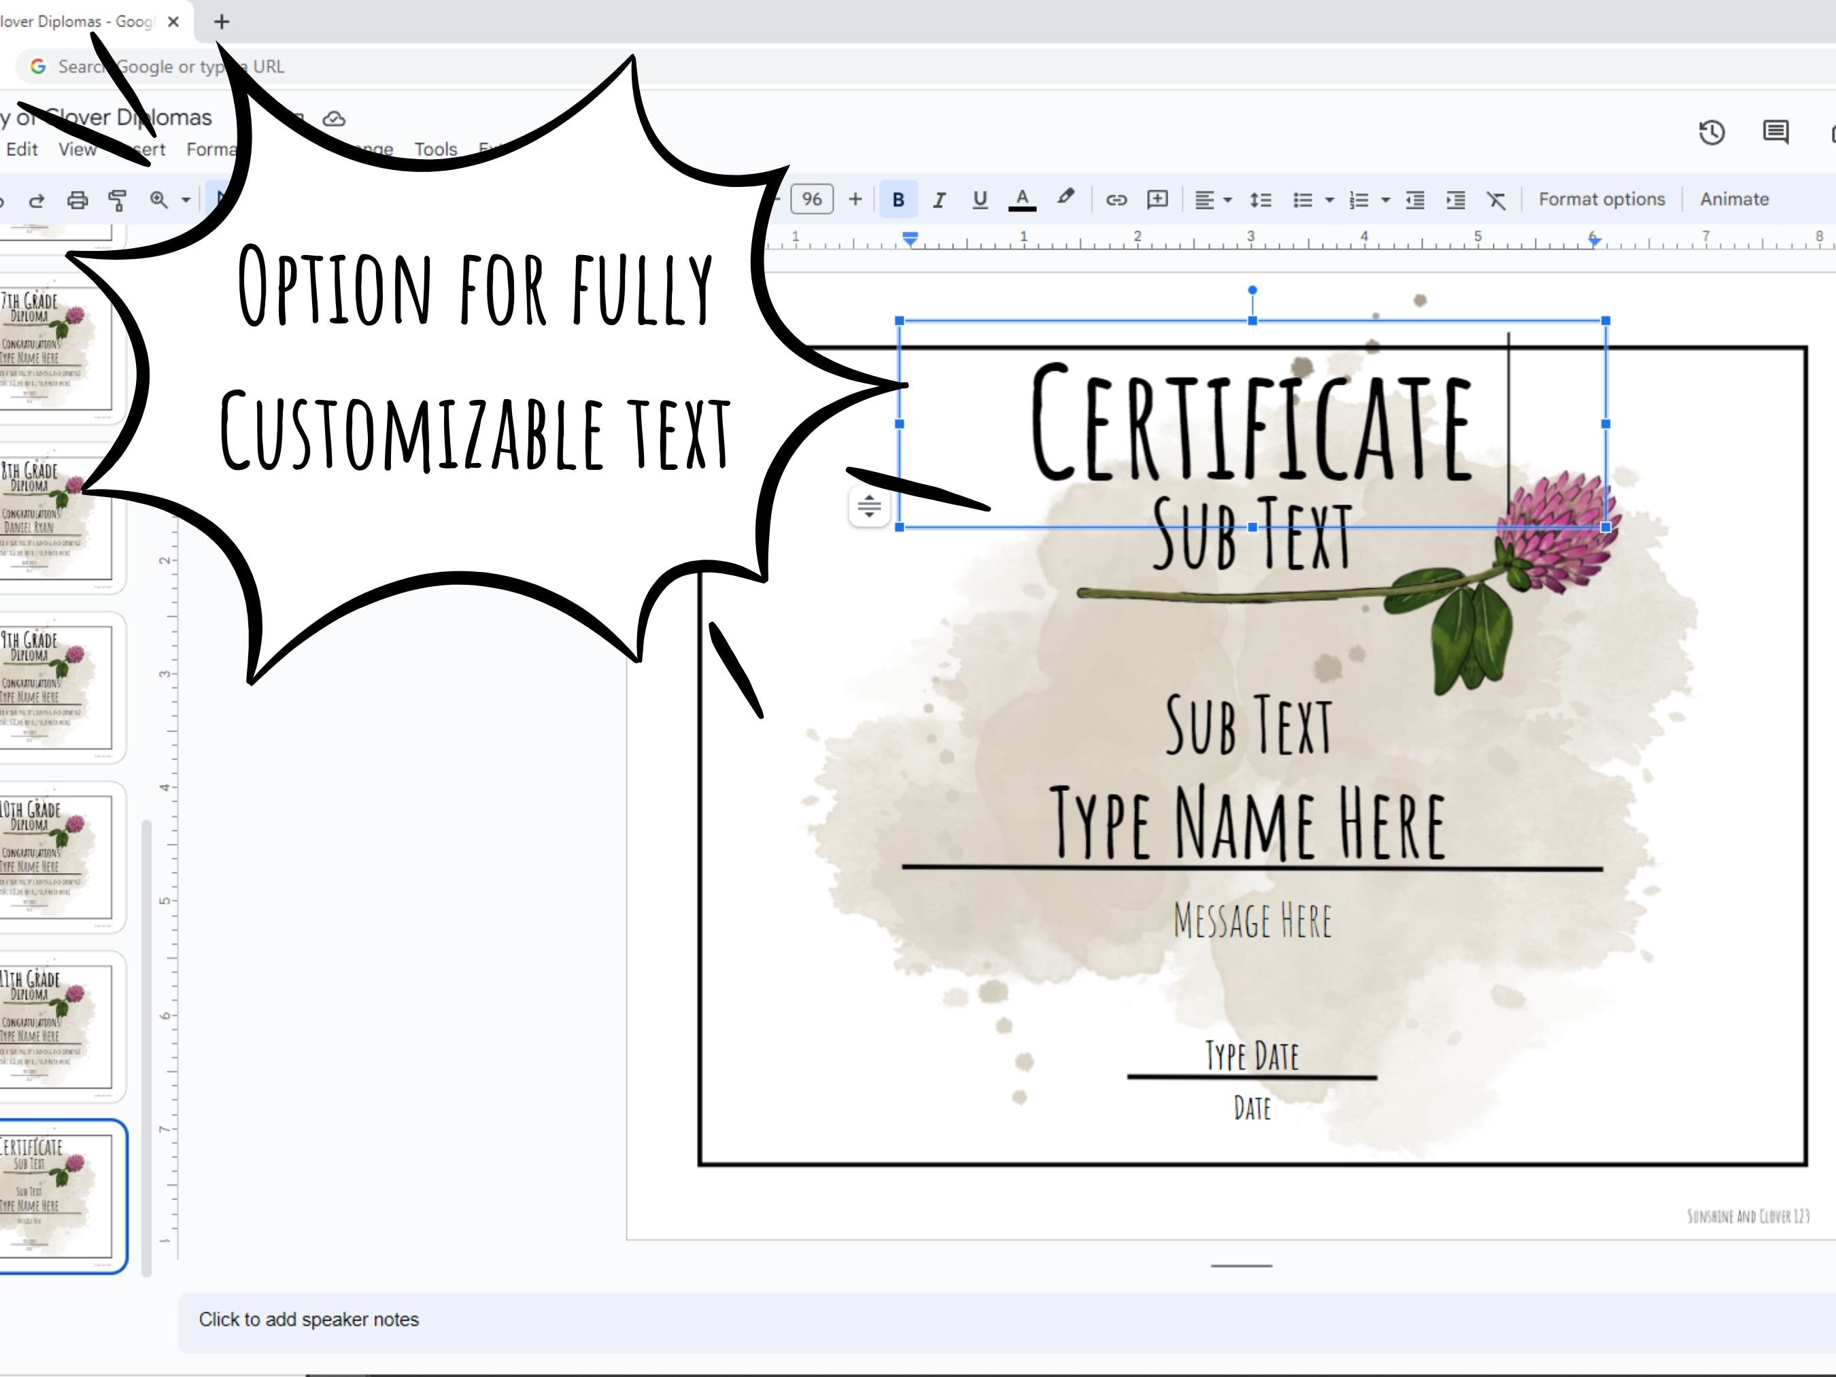
Task: Open the Tools menu
Action: pyautogui.click(x=437, y=150)
